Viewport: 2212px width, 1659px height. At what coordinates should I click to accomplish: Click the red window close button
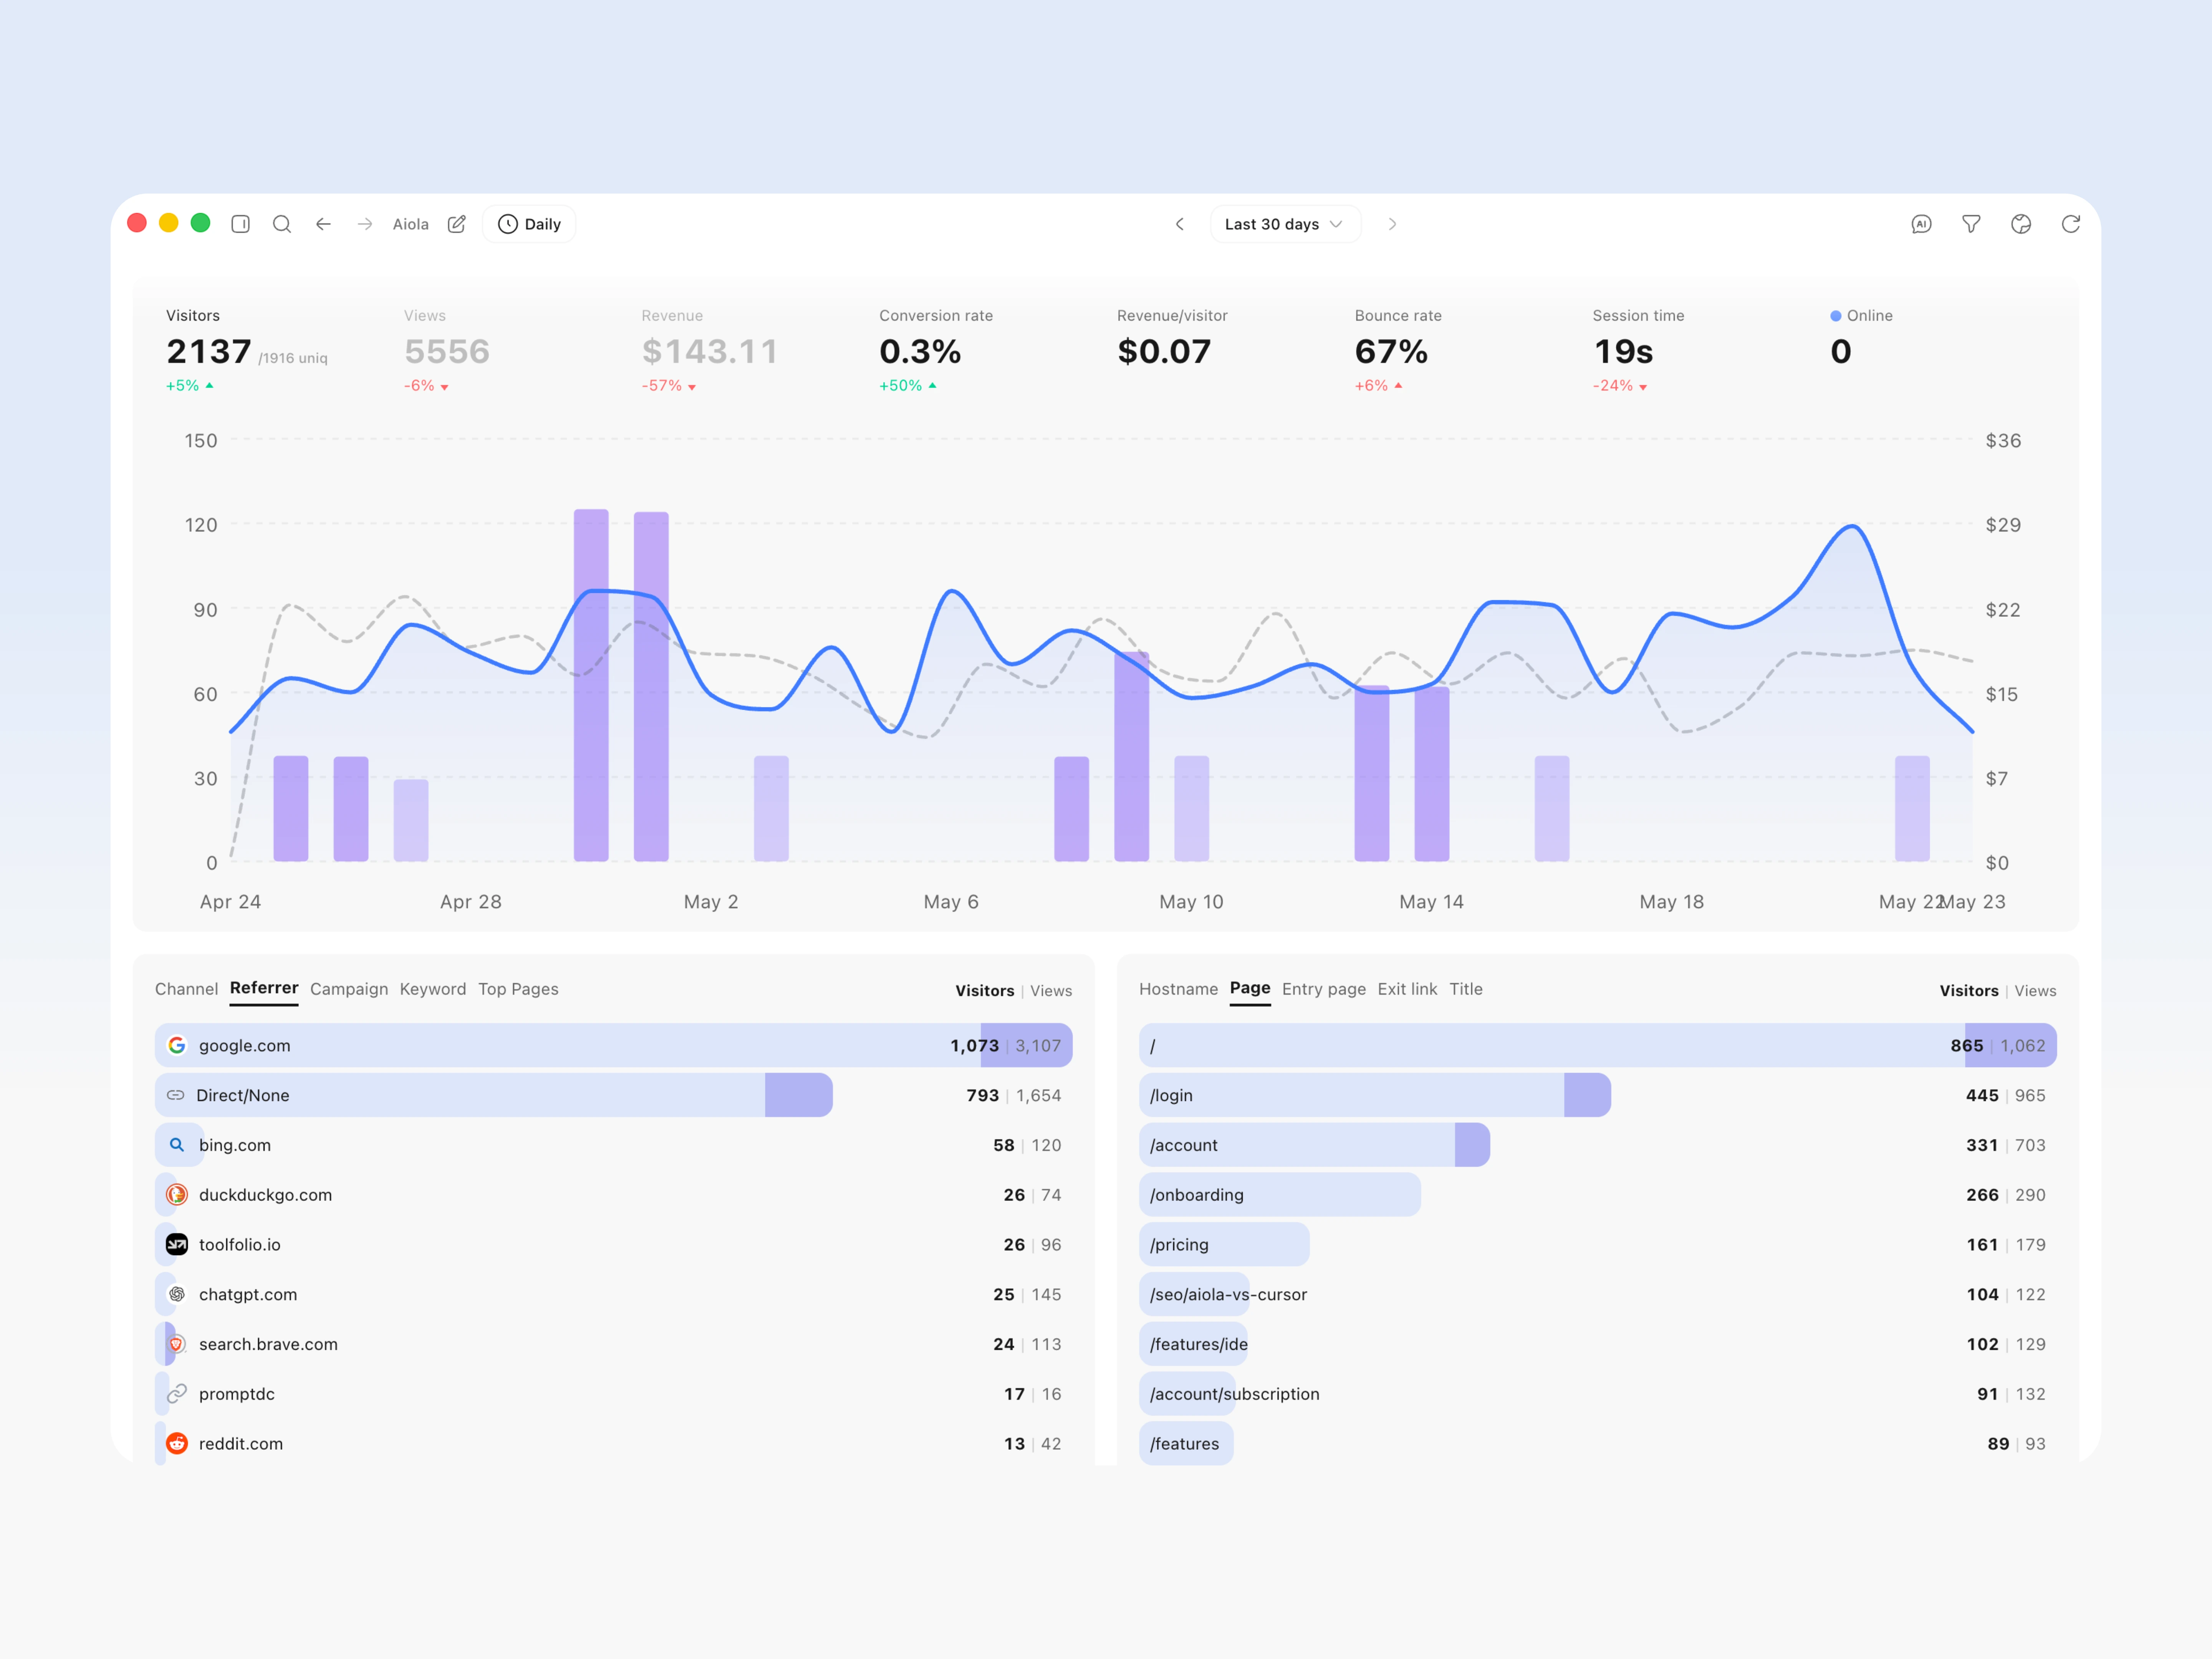point(137,223)
